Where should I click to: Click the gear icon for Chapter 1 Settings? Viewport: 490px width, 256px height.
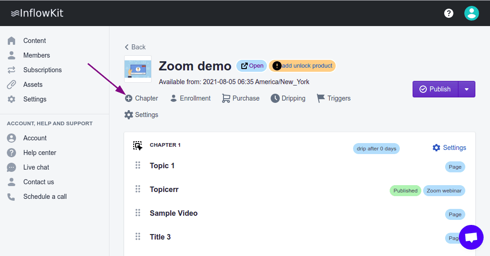[x=436, y=148]
